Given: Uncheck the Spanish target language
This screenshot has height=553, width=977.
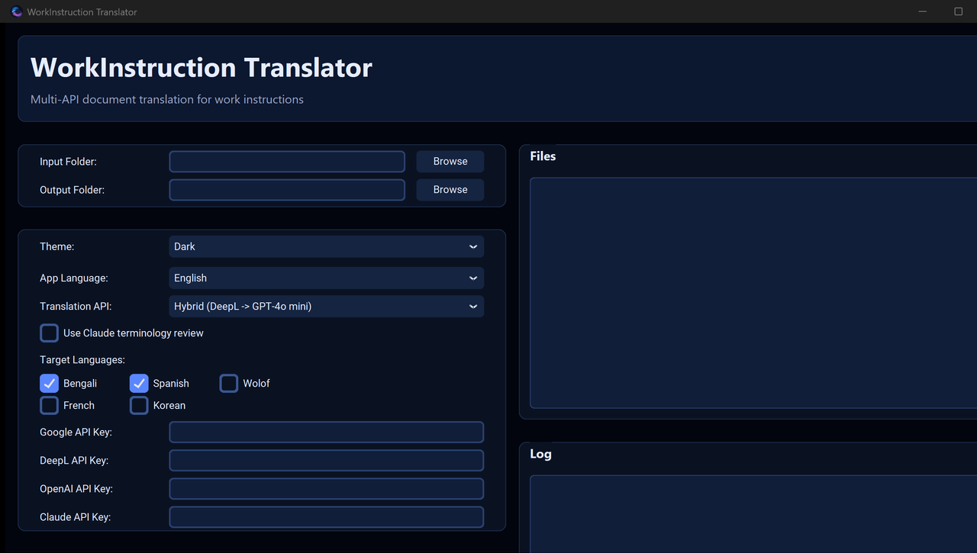Looking at the screenshot, I should click(x=139, y=384).
